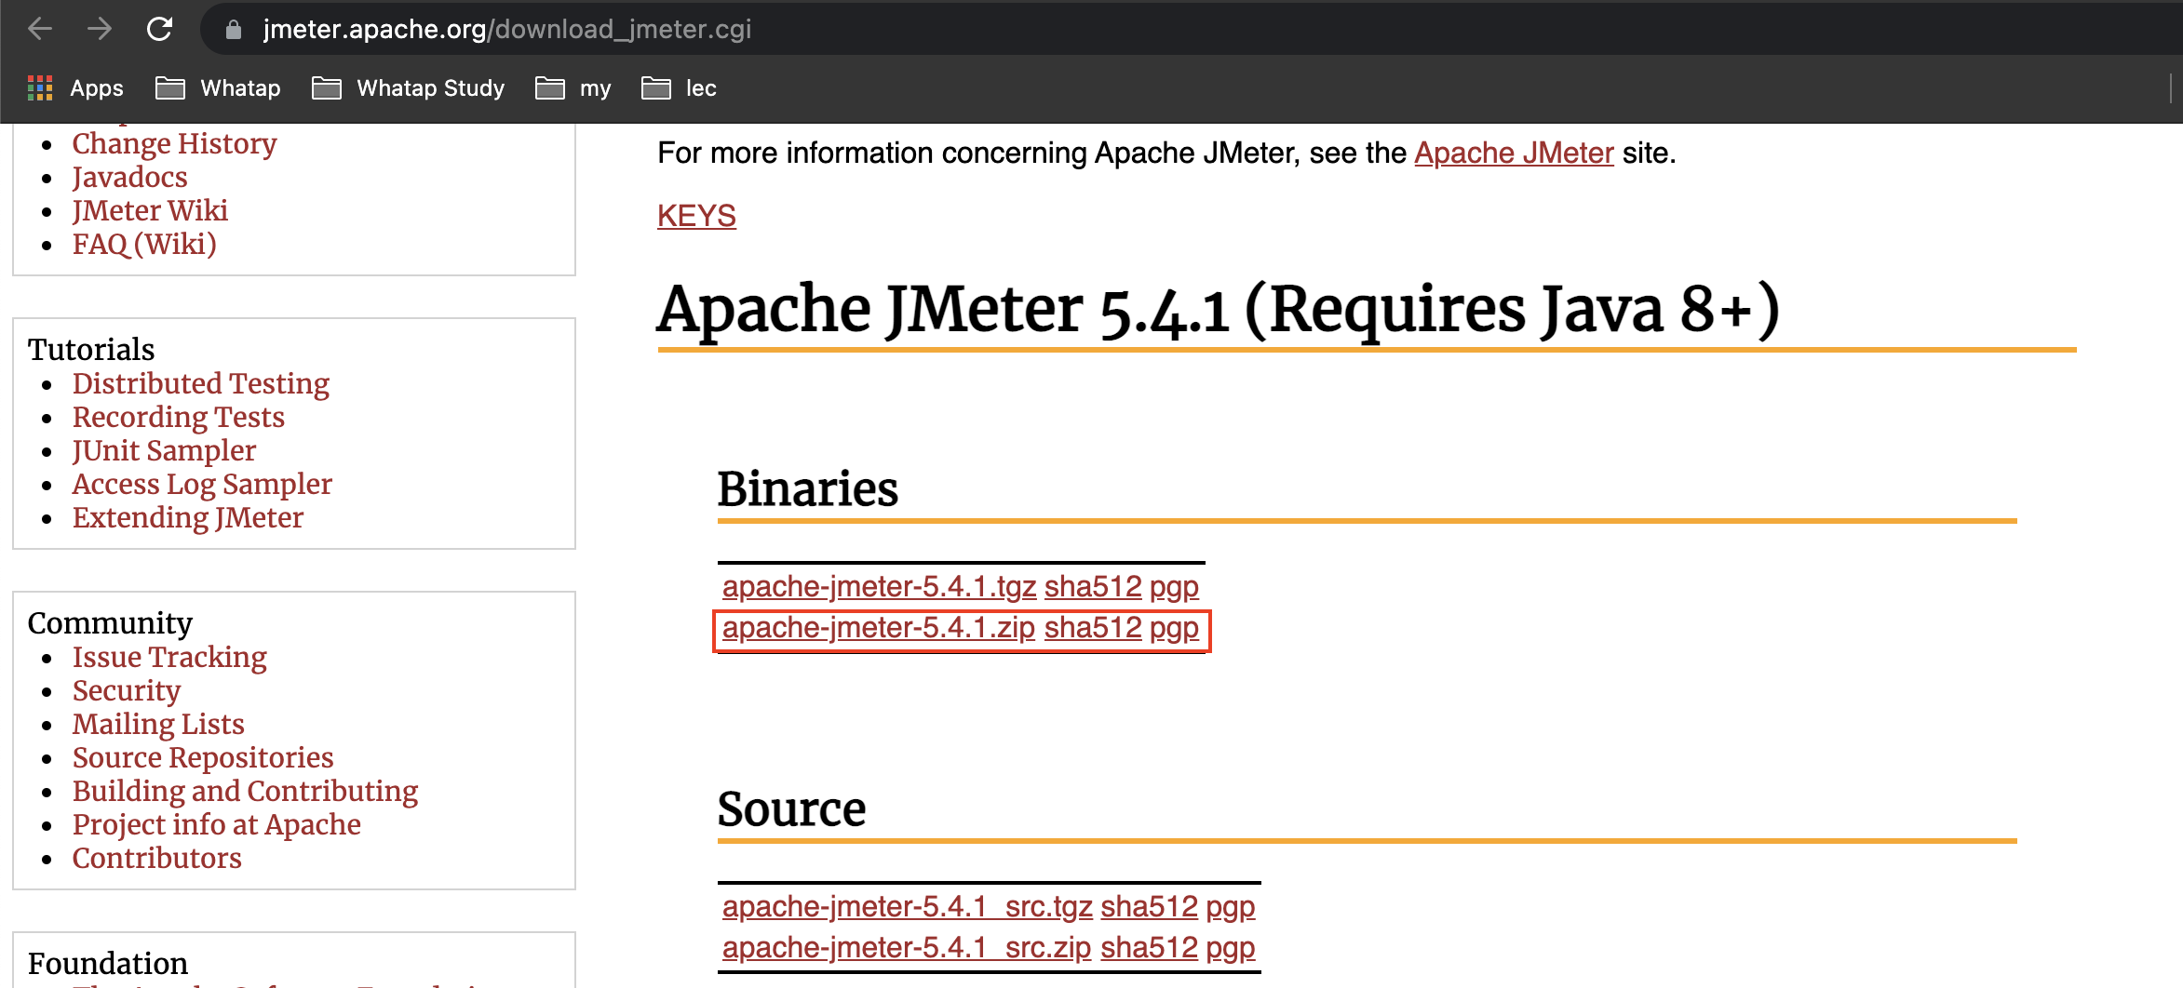Open the my bookmarks folder
2183x988 pixels.
[x=573, y=88]
